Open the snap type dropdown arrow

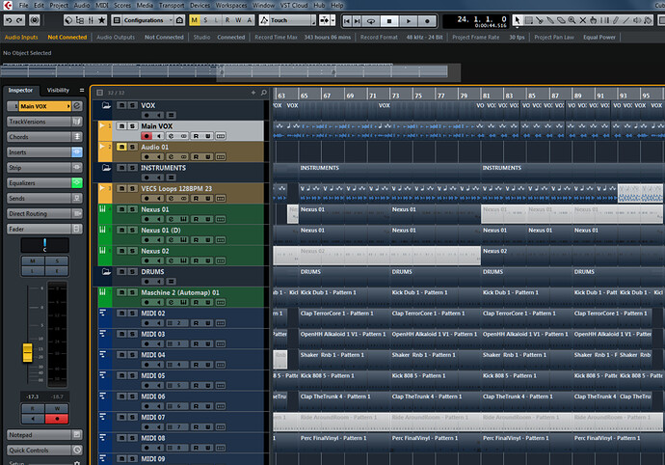(332, 20)
